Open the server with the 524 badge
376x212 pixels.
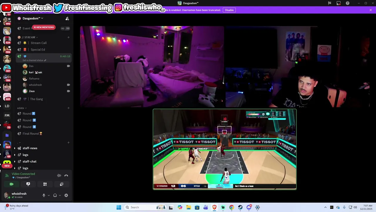pos(7,40)
